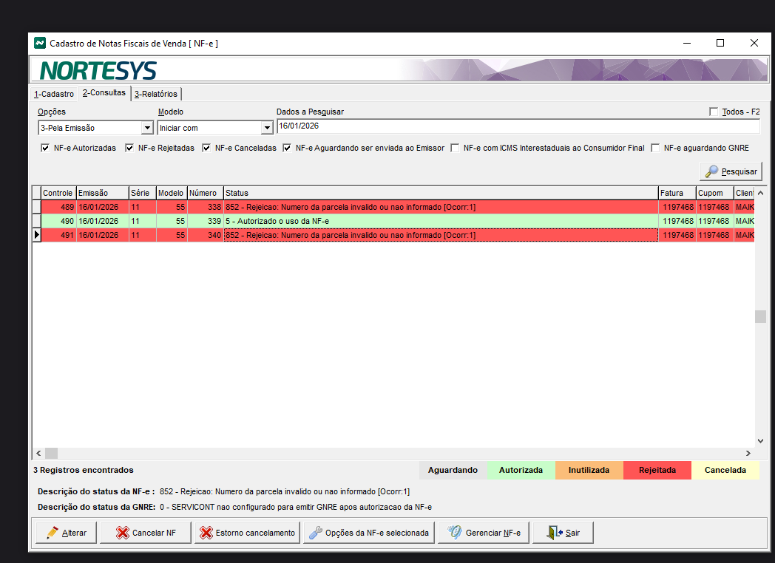Open the 3-Relatórios tab

click(x=156, y=94)
